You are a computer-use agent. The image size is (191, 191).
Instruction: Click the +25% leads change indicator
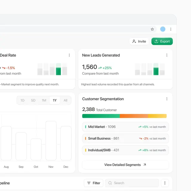(x=105, y=68)
